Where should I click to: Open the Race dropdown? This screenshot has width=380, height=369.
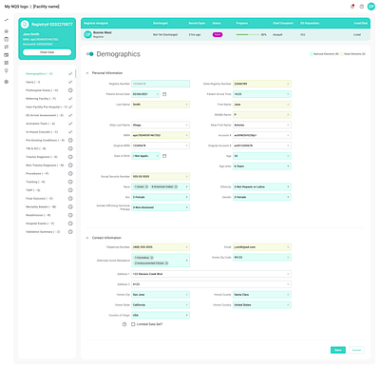187,186
